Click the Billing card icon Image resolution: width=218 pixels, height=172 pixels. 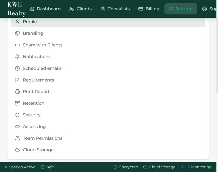click(x=141, y=9)
